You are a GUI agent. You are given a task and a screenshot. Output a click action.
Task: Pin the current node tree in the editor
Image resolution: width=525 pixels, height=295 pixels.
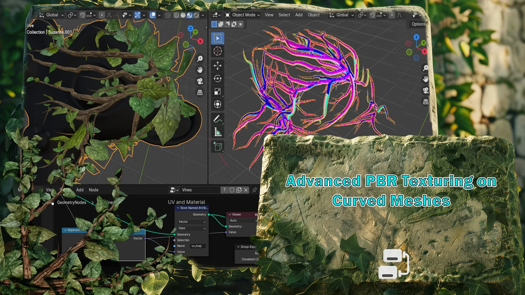[x=254, y=190]
